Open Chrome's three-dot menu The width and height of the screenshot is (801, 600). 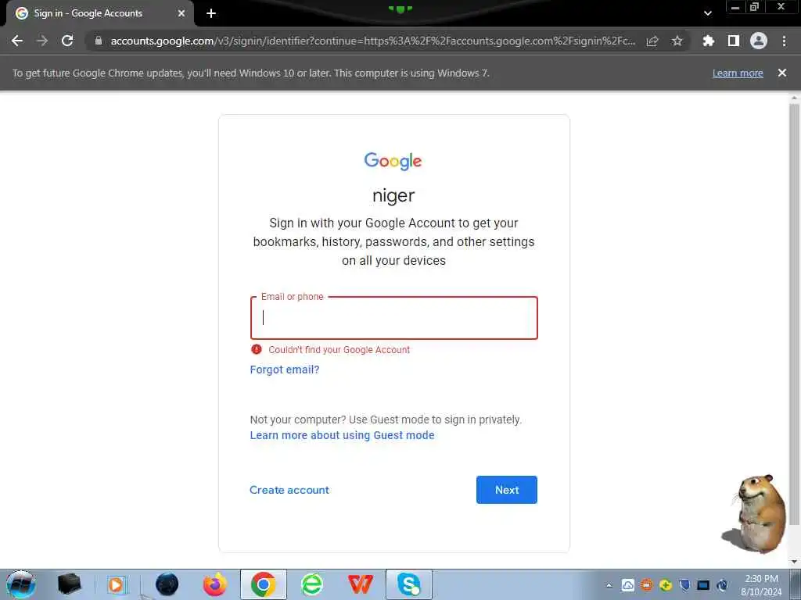tap(784, 41)
